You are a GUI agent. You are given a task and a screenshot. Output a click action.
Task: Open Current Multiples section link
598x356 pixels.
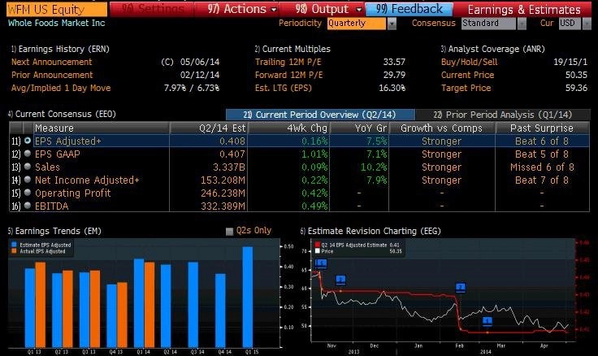(292, 49)
